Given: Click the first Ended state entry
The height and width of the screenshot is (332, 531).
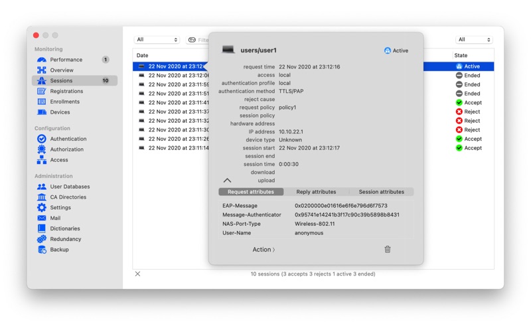Looking at the screenshot, I should click(468, 76).
